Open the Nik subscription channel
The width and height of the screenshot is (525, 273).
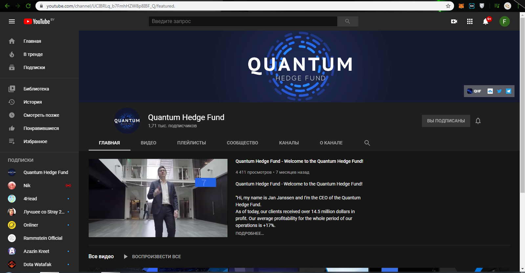coord(39,186)
